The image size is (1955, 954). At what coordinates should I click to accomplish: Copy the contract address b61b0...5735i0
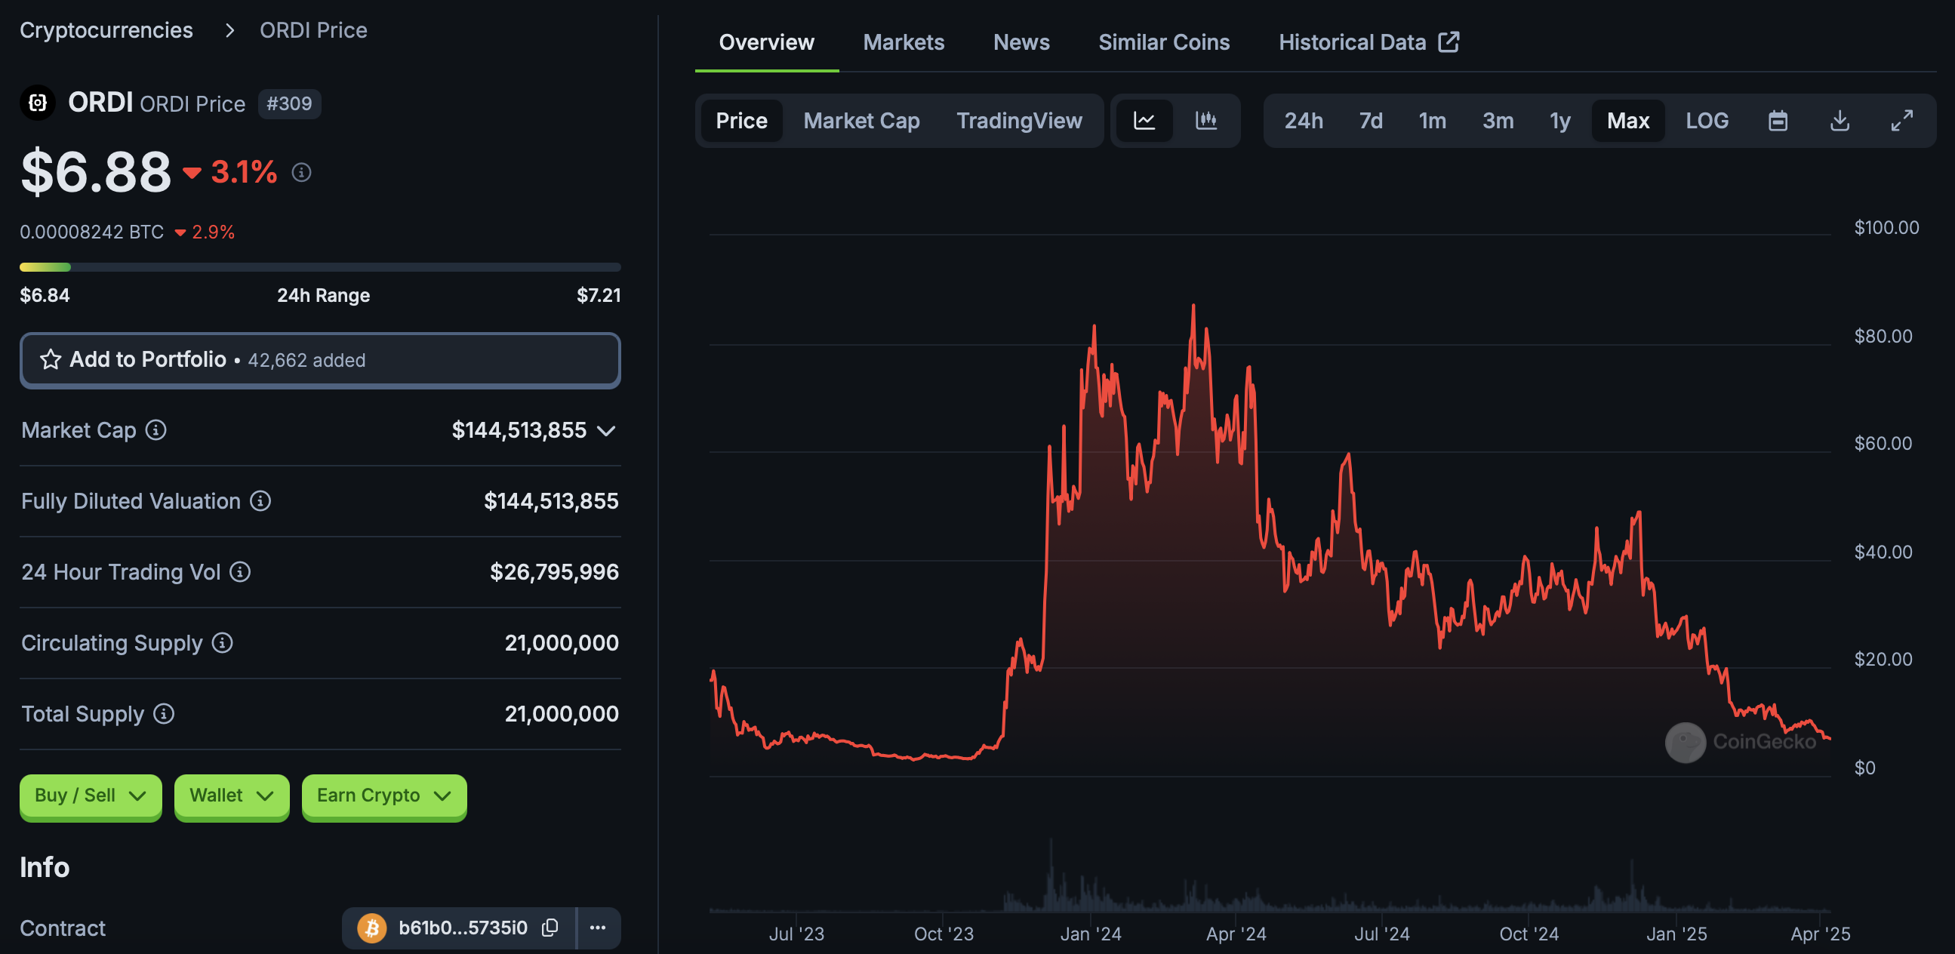coord(550,928)
